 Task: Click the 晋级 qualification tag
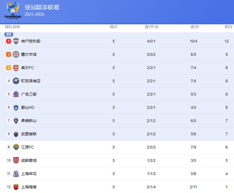coord(9,34)
